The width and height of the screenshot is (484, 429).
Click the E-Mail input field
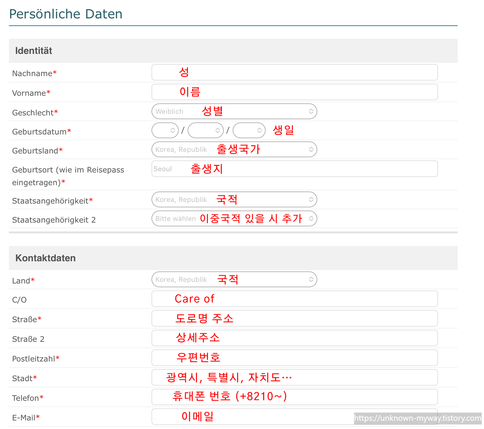pos(295,417)
